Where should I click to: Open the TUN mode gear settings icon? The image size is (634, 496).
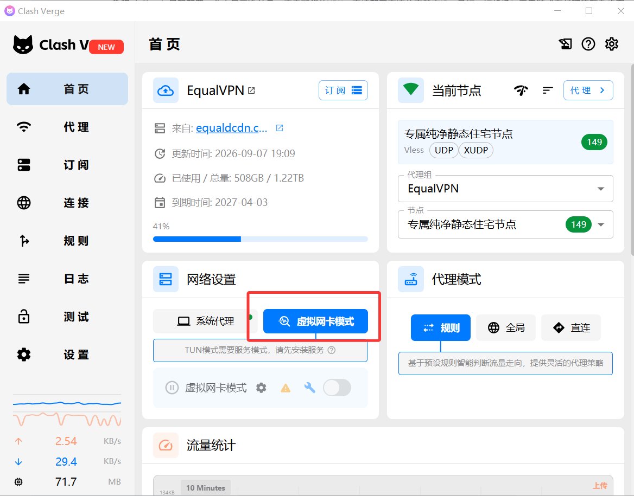point(261,388)
